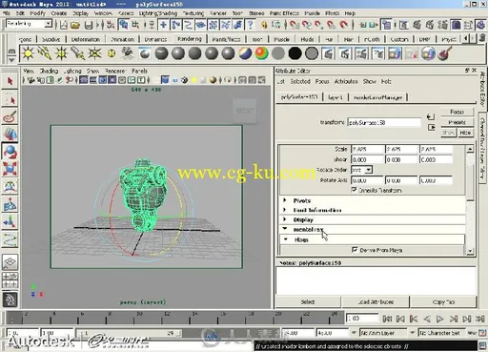Click the open scene folder icon
488x352 pixels.
pyautogui.click(x=75, y=25)
